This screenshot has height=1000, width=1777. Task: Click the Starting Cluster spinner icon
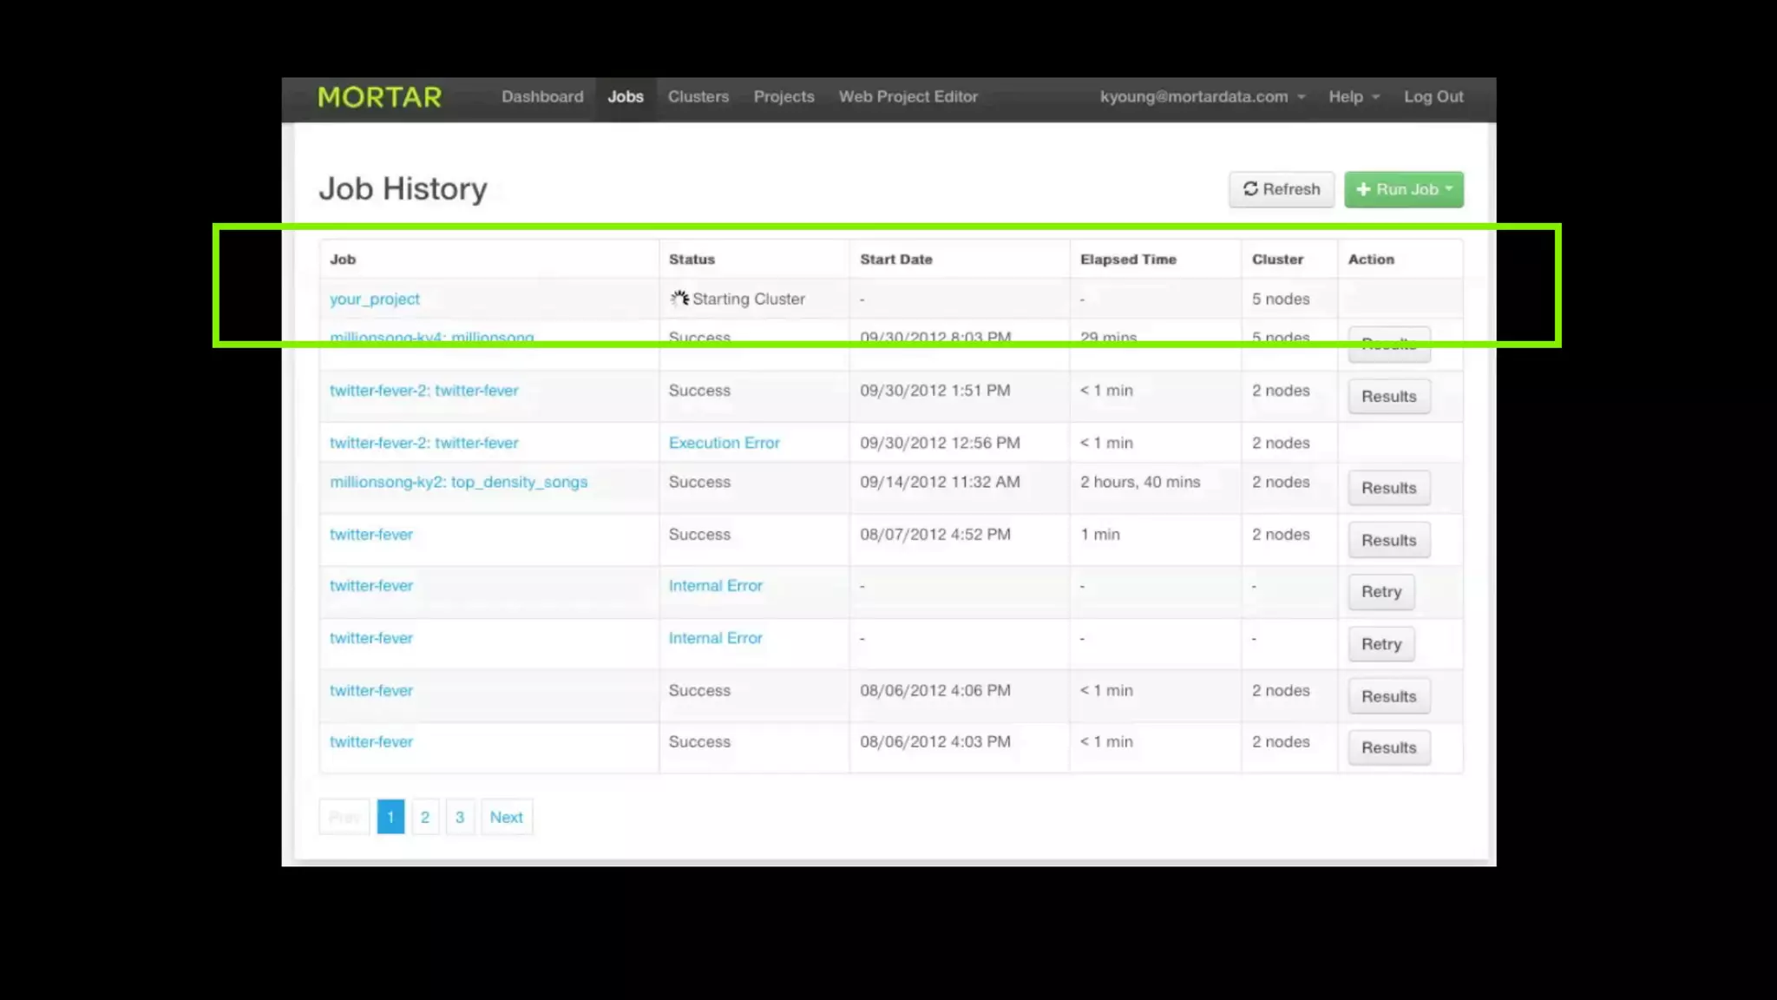coord(679,299)
